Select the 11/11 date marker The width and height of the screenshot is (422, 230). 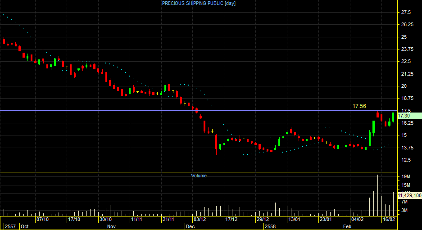tap(136, 220)
